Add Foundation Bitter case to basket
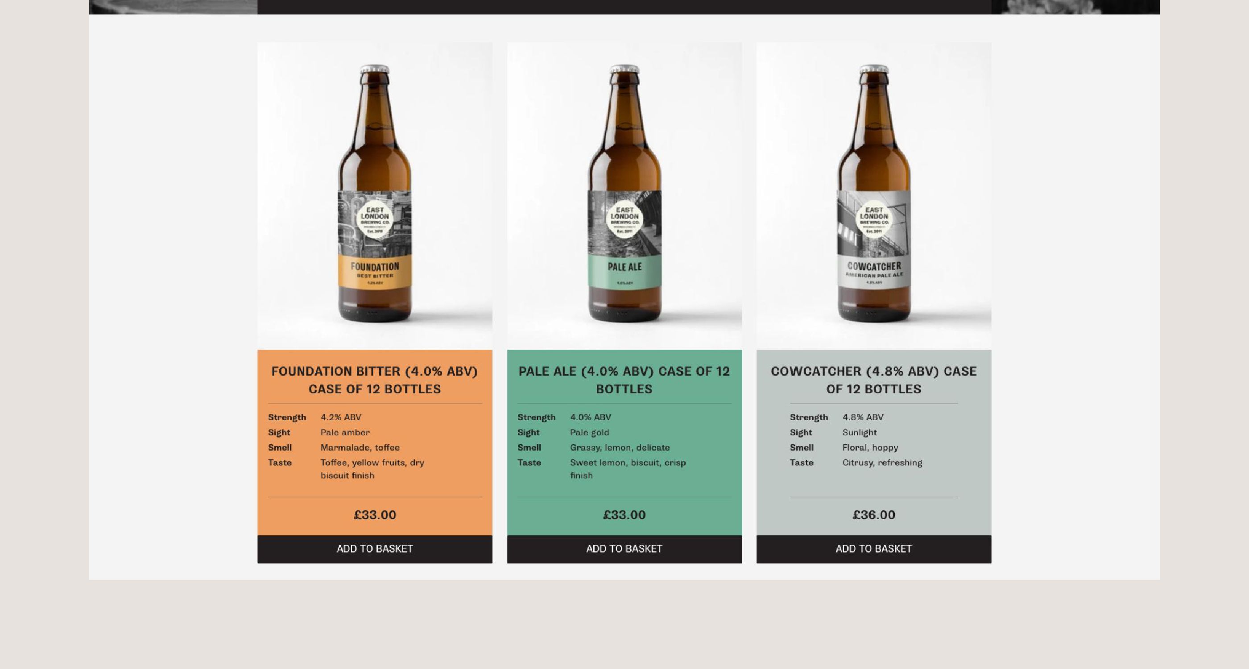The height and width of the screenshot is (669, 1249). pos(375,549)
